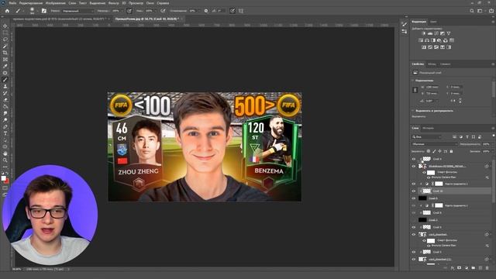Filter layers by type with the T icon
This screenshot has height=279, width=496.
tap(467, 137)
